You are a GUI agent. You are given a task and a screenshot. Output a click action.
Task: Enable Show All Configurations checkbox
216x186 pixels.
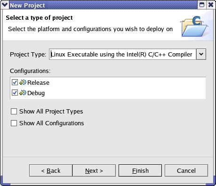coord(14,123)
